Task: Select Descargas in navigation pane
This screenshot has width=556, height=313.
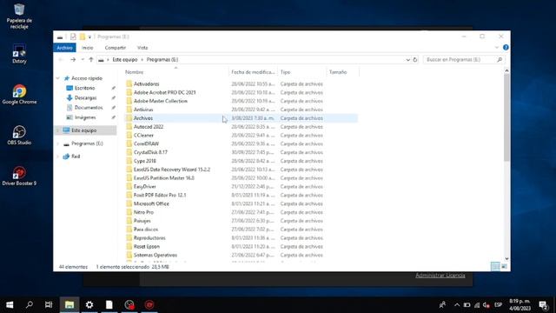Action: point(85,97)
